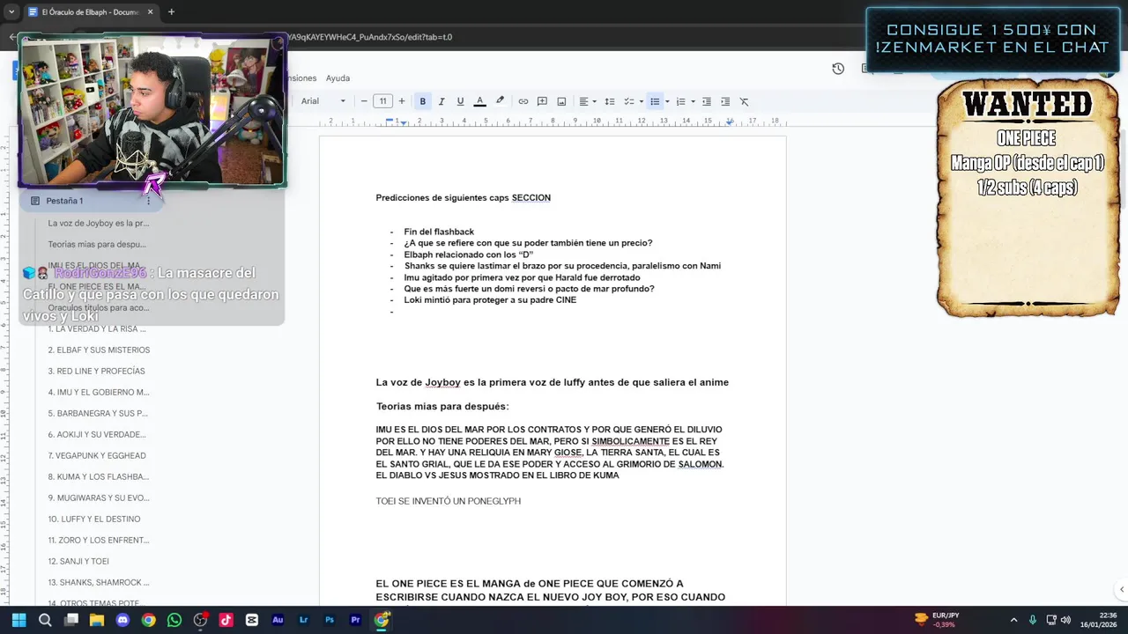Increase the indent of the paragraph
This screenshot has width=1128, height=634.
(x=725, y=101)
